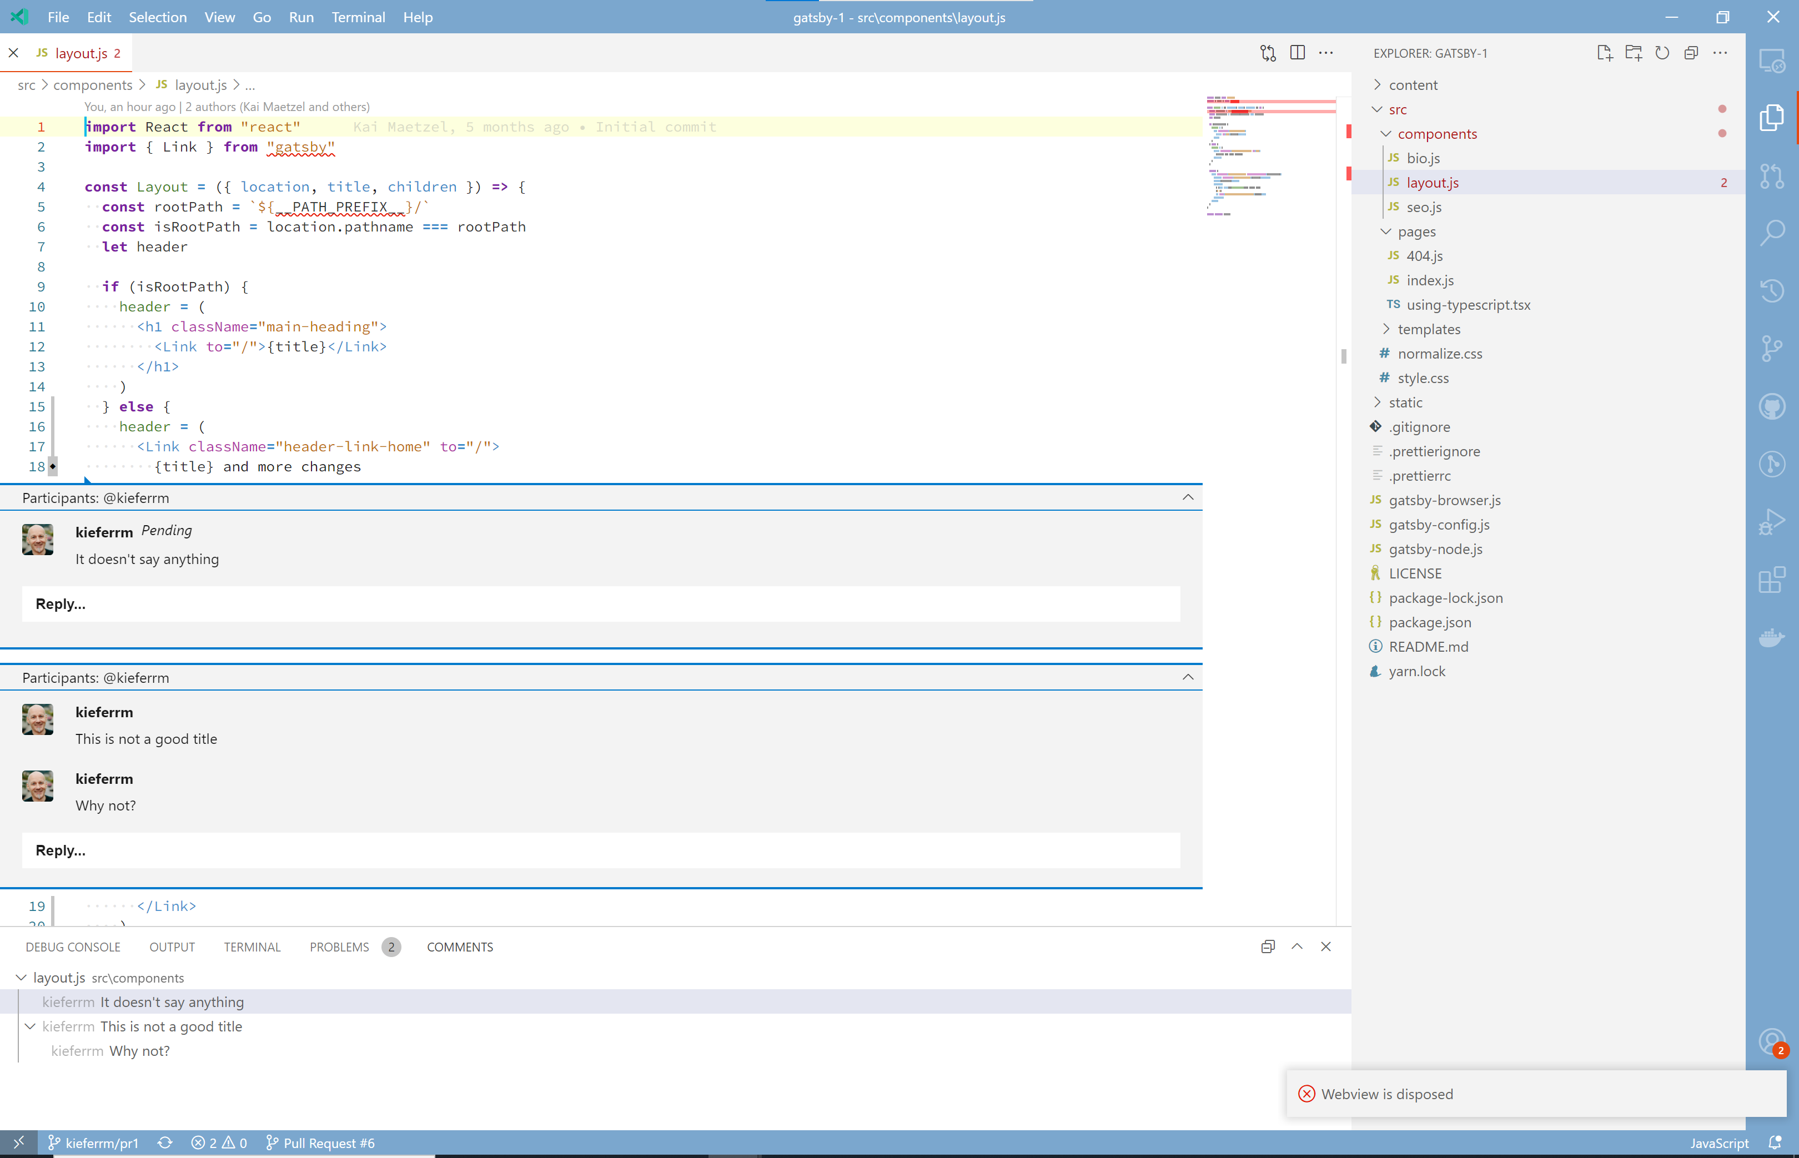Click the Extensions icon in the activity bar
This screenshot has width=1799, height=1158.
[1773, 579]
